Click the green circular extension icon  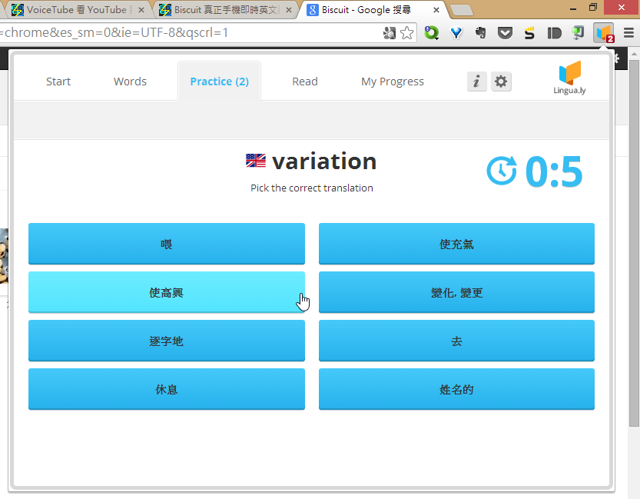[432, 33]
